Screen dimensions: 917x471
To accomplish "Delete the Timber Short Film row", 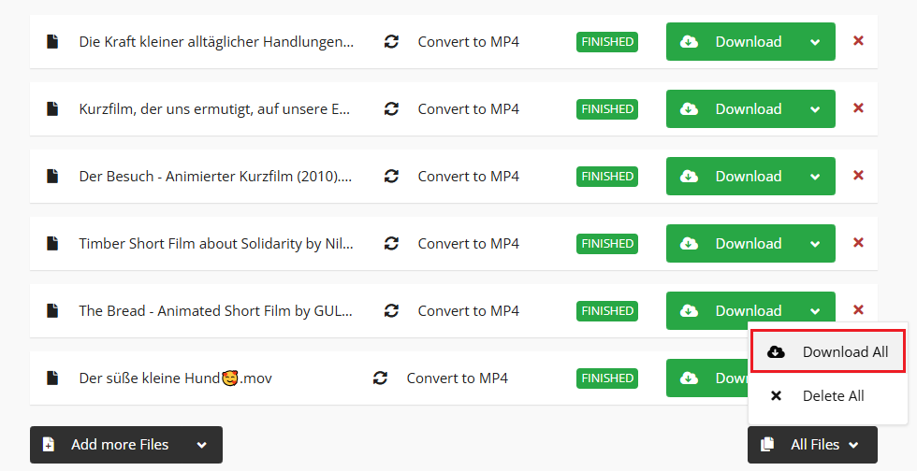I will (858, 243).
